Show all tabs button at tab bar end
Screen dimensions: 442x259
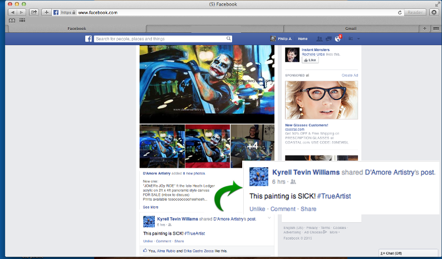[436, 28]
